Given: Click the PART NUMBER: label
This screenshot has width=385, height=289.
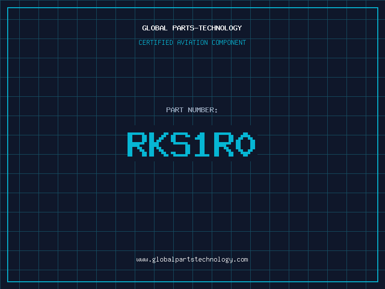Looking at the screenshot, I should [192, 110].
